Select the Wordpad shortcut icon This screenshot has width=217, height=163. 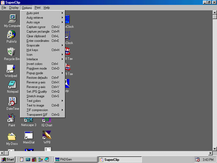click(x=11, y=68)
